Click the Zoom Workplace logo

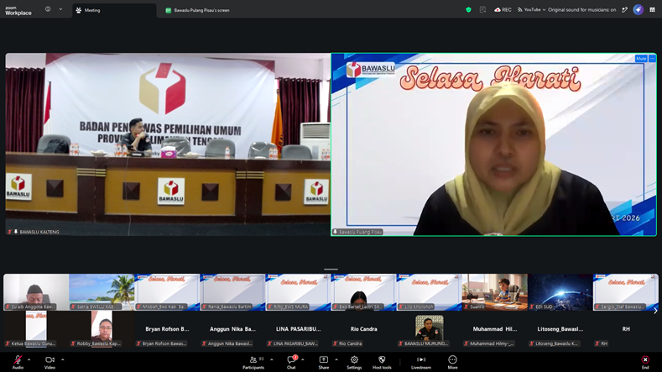click(18, 11)
